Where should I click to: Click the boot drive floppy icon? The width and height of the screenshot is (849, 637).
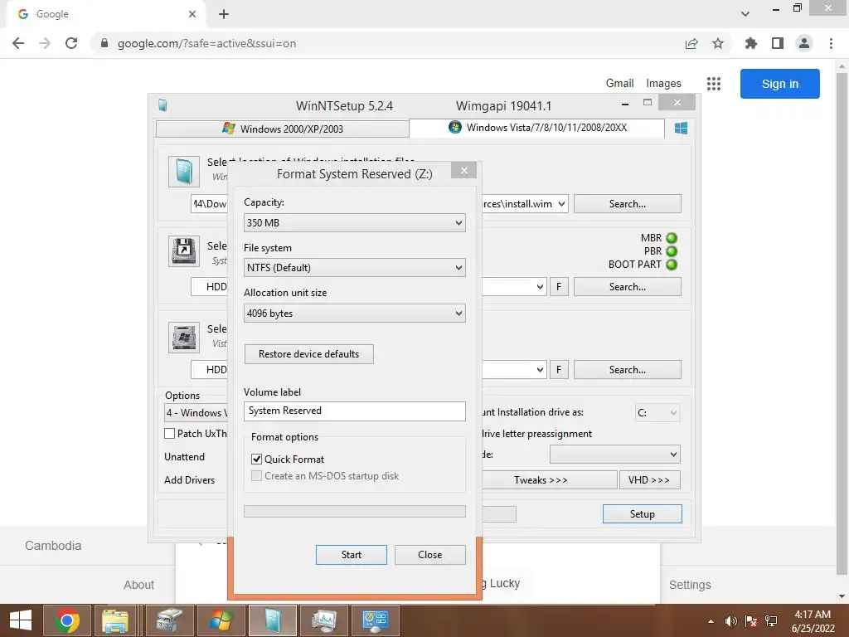pyautogui.click(x=183, y=250)
